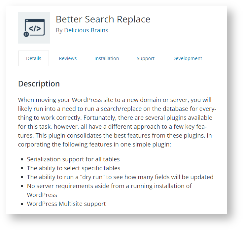Image resolution: width=243 pixels, height=230 pixels.
Task: Click the 'dry run' list item text
Action: pos(120,177)
